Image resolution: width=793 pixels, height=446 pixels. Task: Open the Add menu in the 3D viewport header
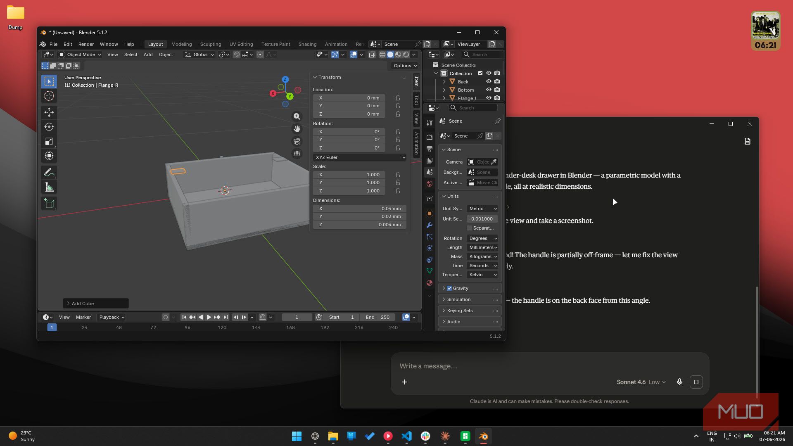[x=148, y=55]
